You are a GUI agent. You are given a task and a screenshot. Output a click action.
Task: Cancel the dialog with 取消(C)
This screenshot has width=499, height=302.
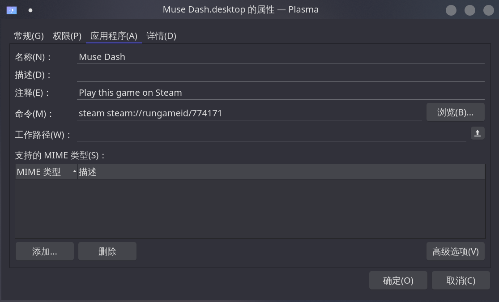(x=461, y=280)
